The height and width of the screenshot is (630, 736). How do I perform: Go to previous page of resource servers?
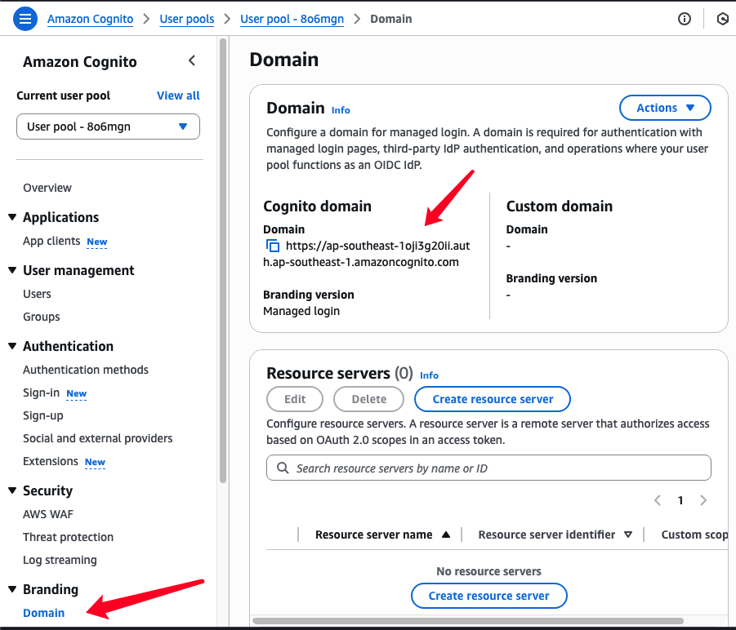pos(658,500)
